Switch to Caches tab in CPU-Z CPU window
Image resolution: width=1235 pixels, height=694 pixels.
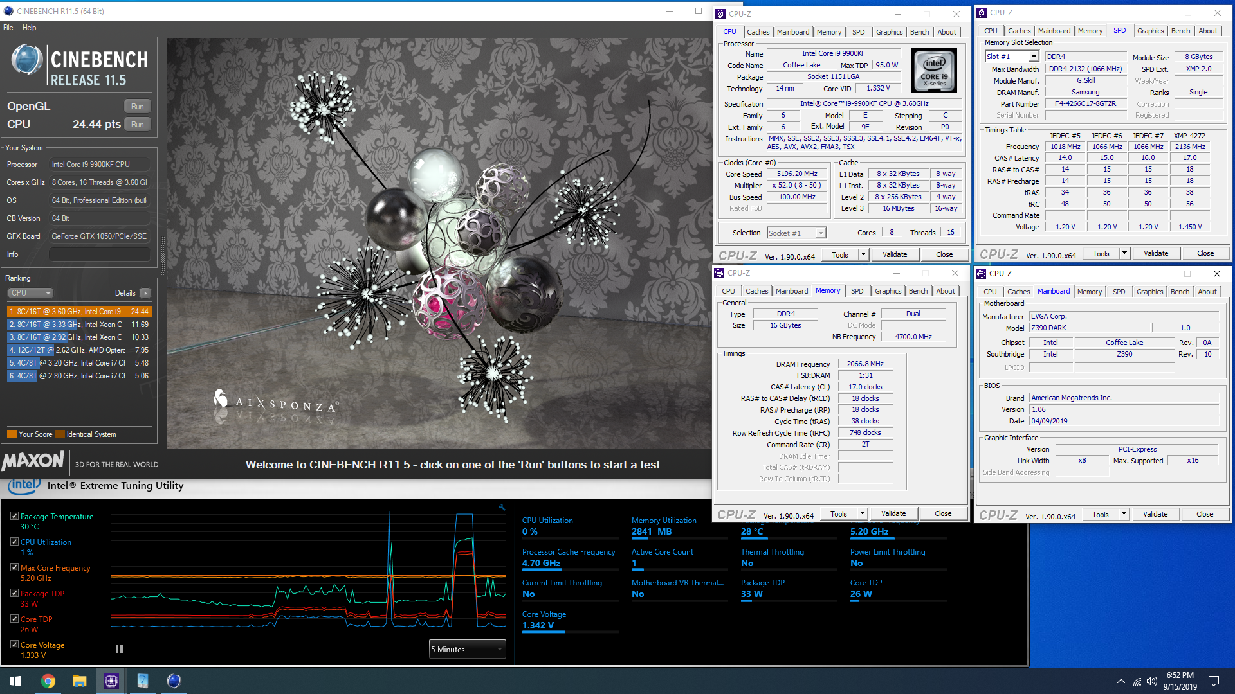[758, 32]
